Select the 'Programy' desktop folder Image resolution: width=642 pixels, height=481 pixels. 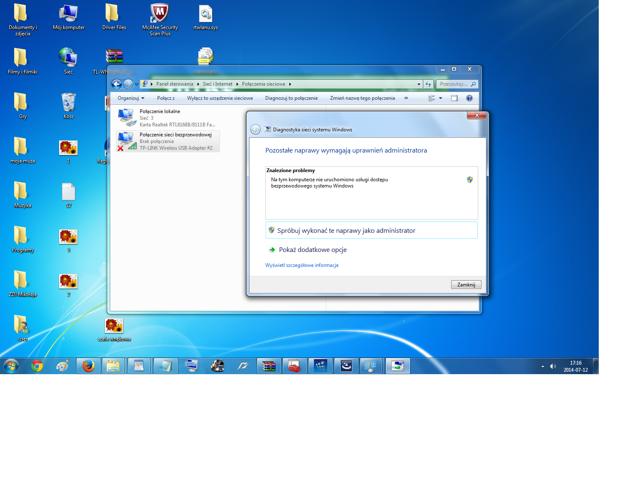(23, 239)
